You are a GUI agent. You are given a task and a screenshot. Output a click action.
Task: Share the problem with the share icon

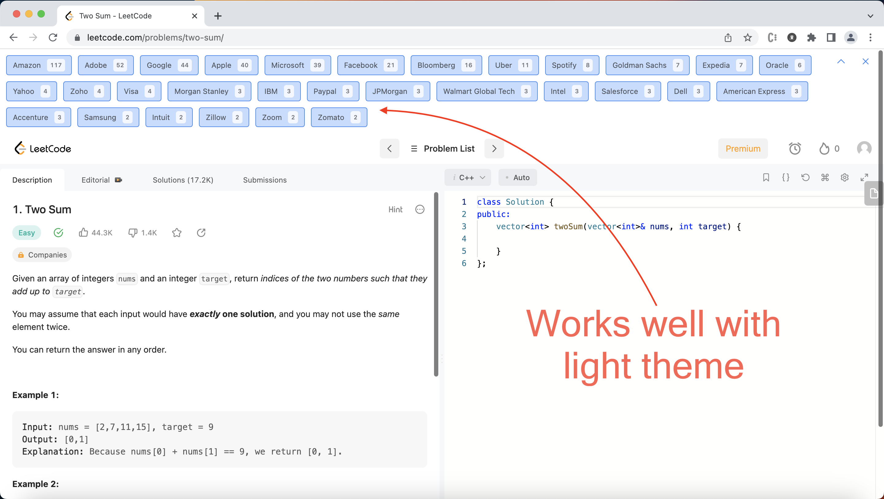[x=201, y=232]
